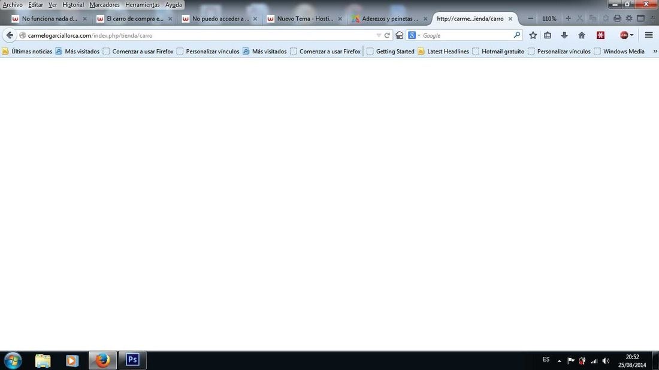The image size is (659, 370).
Task: Toggle full screen window icon
Action: click(641, 19)
